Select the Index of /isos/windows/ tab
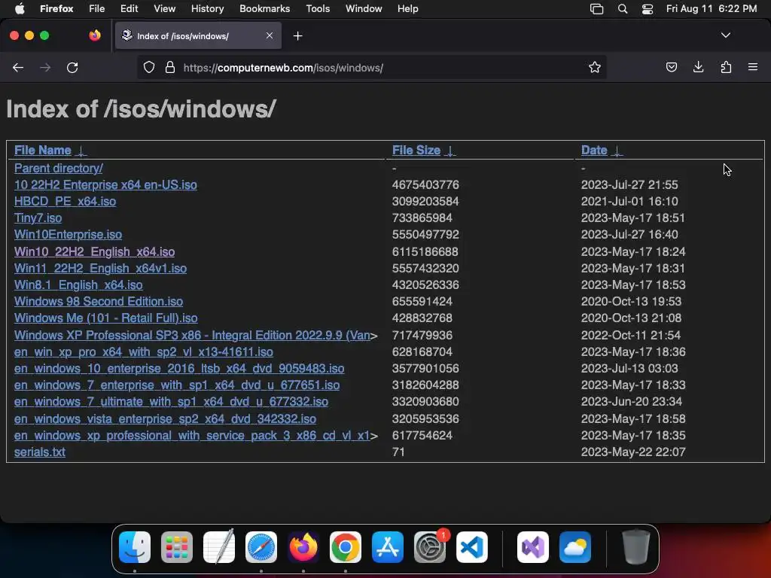The width and height of the screenshot is (771, 578). pos(198,36)
